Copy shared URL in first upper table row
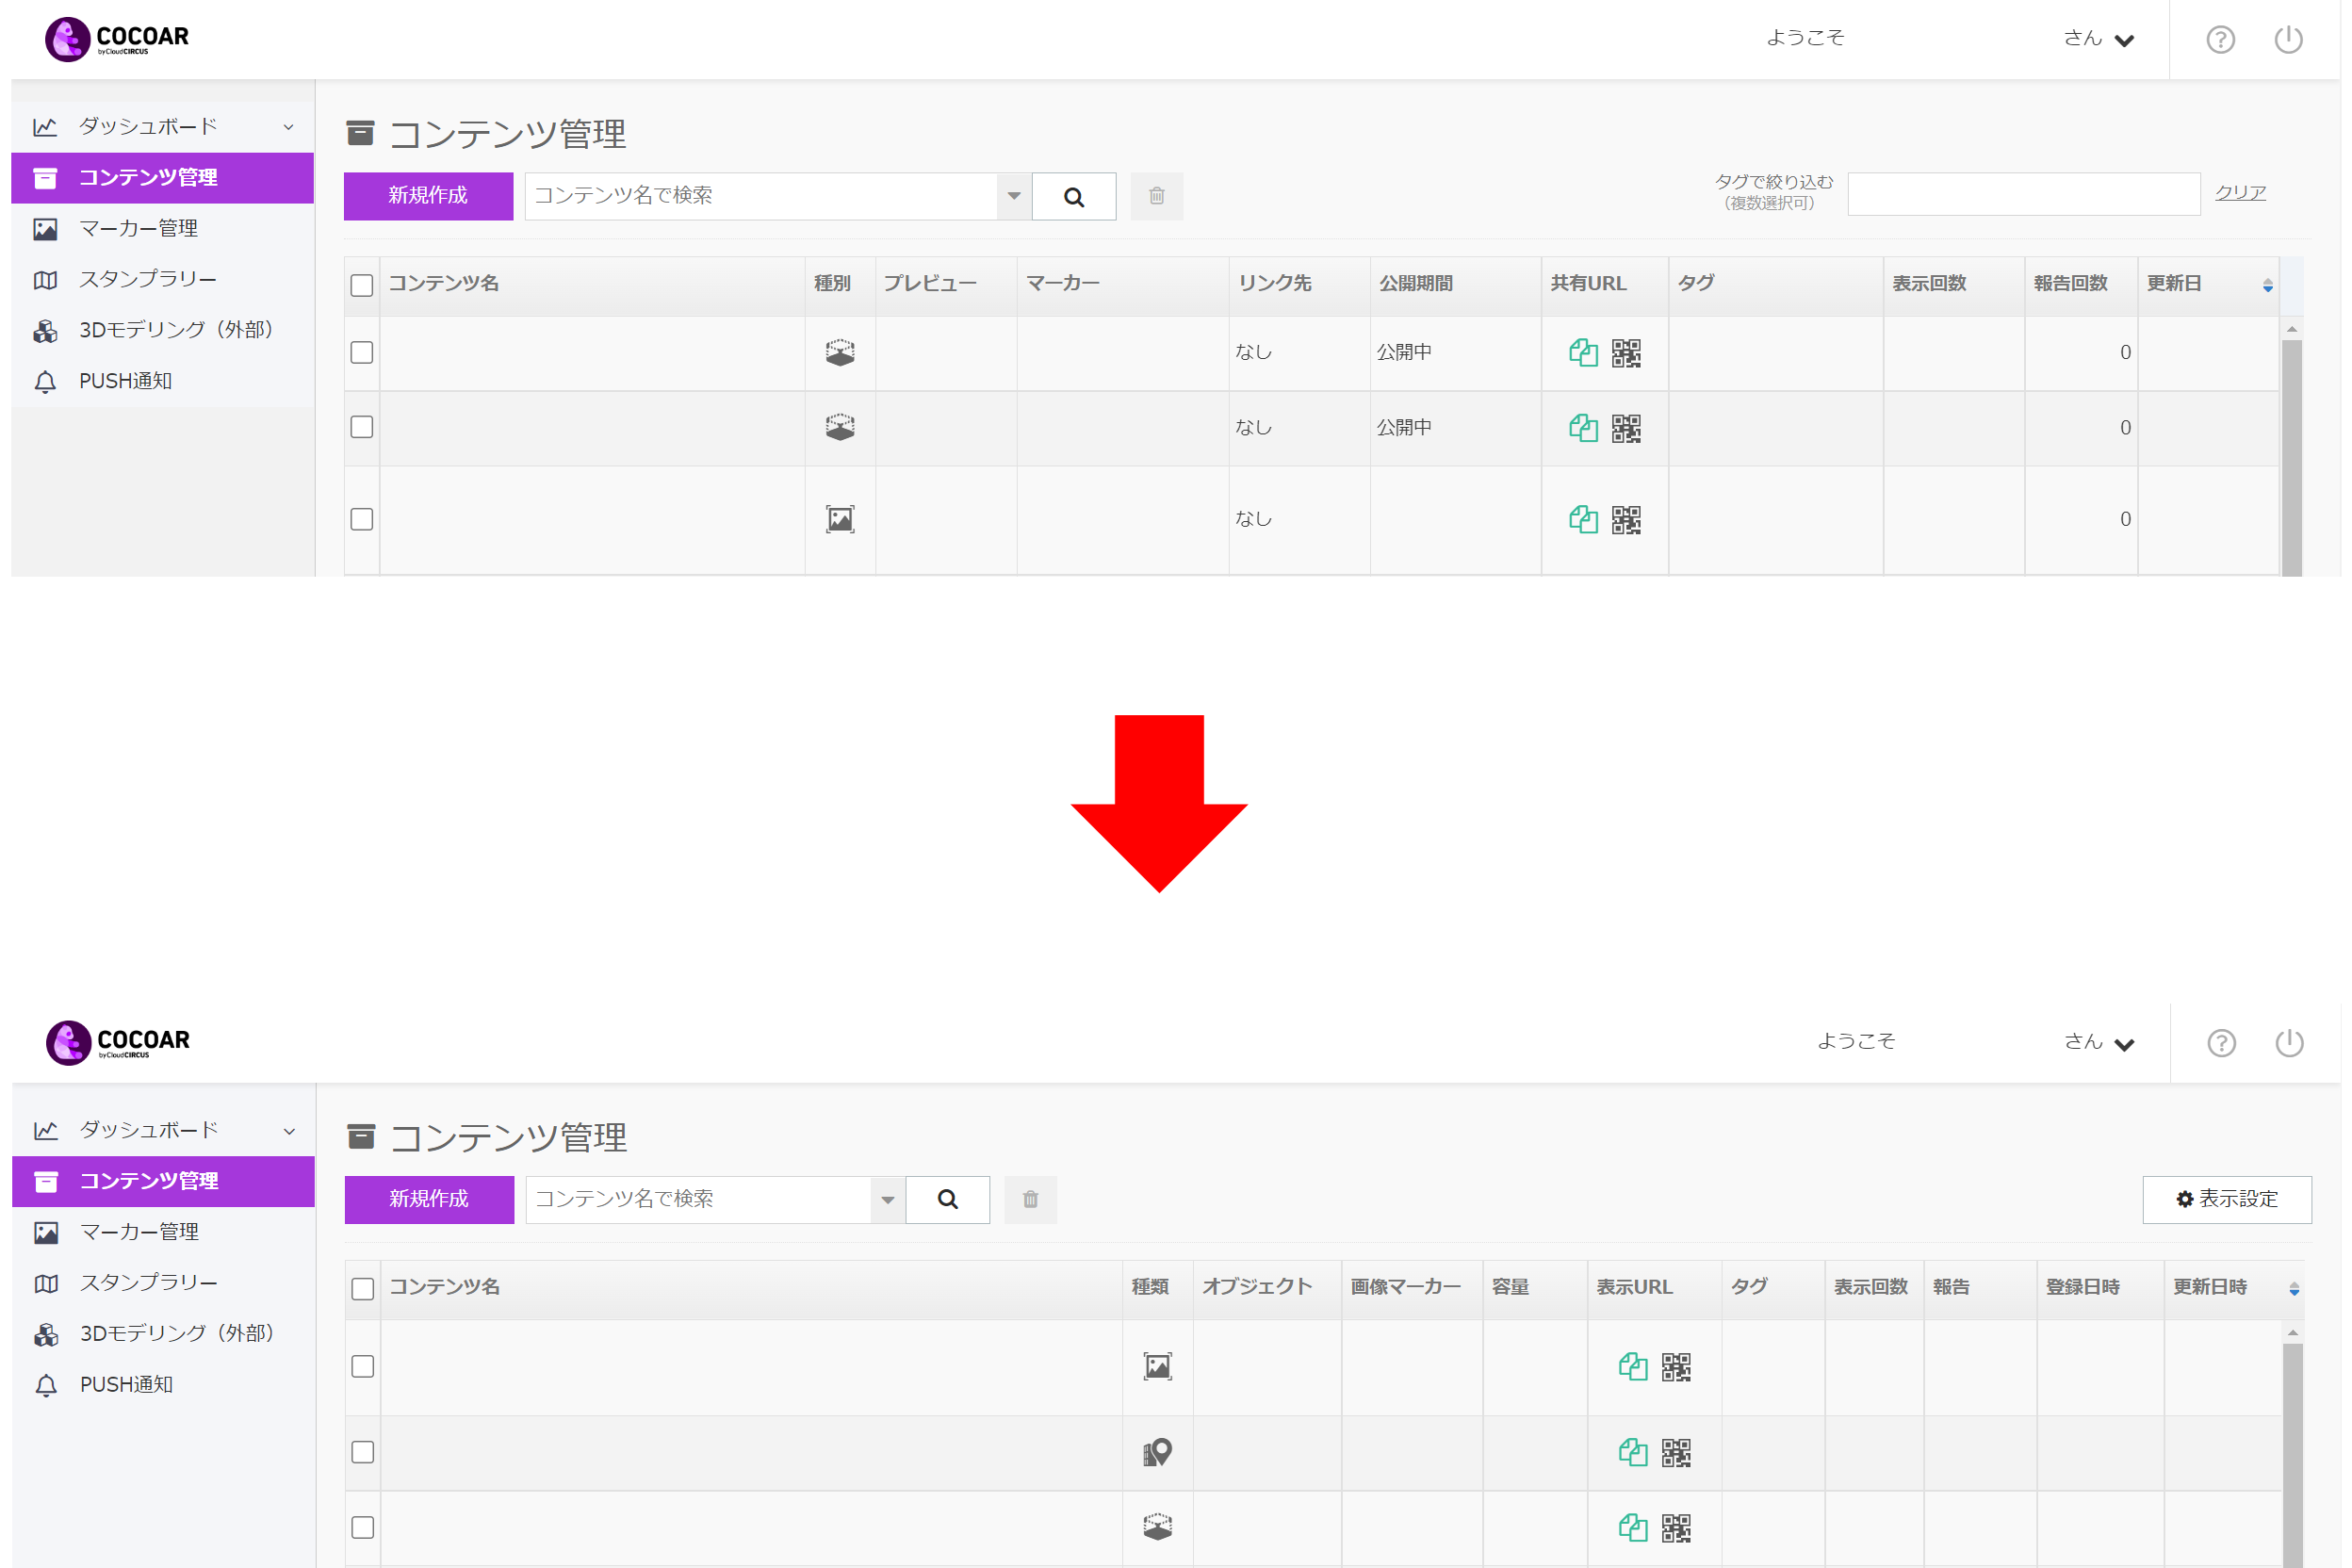The width and height of the screenshot is (2352, 1568). tap(1583, 352)
